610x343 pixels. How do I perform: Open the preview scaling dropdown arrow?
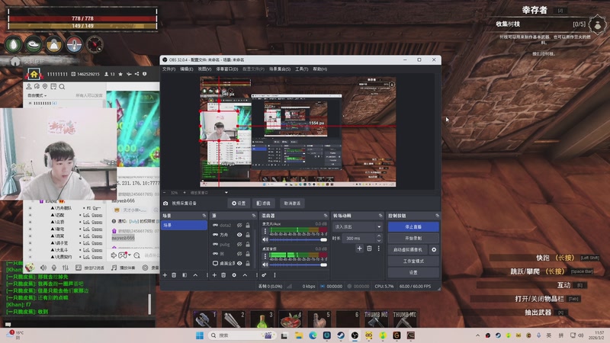tap(226, 193)
